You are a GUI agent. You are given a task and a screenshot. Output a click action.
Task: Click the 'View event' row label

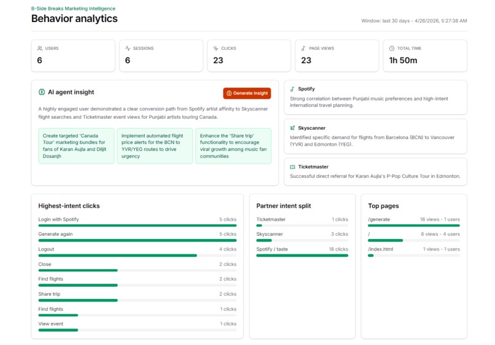pos(51,324)
